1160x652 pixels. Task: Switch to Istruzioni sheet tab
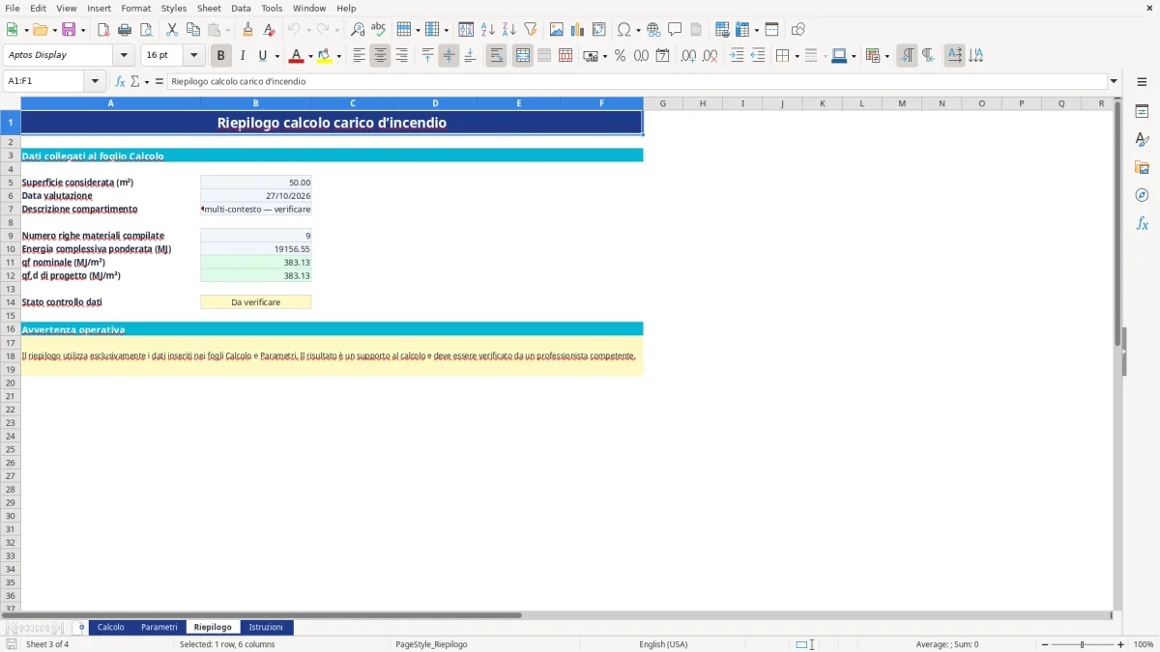(266, 628)
